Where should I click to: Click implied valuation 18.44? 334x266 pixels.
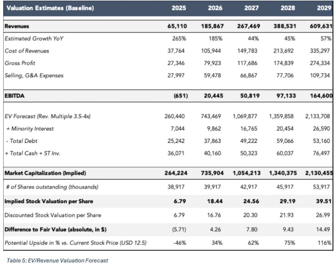click(215, 201)
